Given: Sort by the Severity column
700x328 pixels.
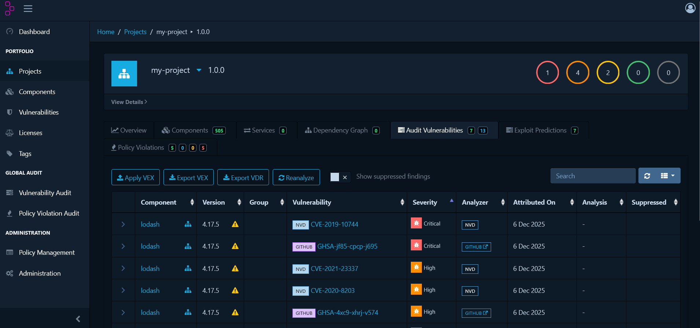Looking at the screenshot, I should point(431,202).
